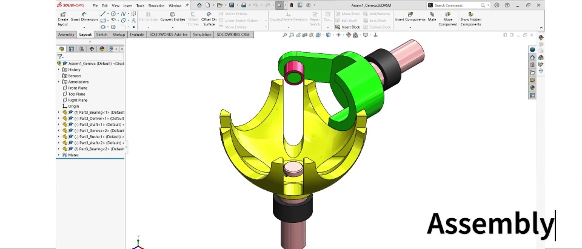Open the Edit menu

(105, 5)
